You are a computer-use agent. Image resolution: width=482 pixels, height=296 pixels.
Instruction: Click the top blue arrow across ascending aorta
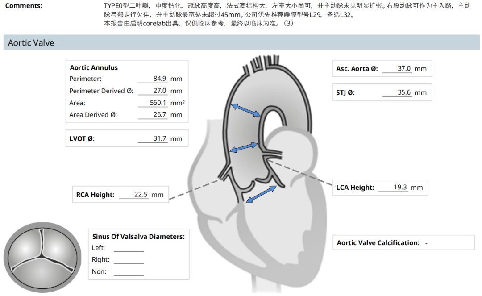245,109
